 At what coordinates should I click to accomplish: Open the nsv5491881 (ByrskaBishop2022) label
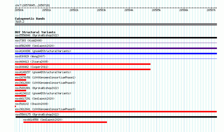point(37,88)
